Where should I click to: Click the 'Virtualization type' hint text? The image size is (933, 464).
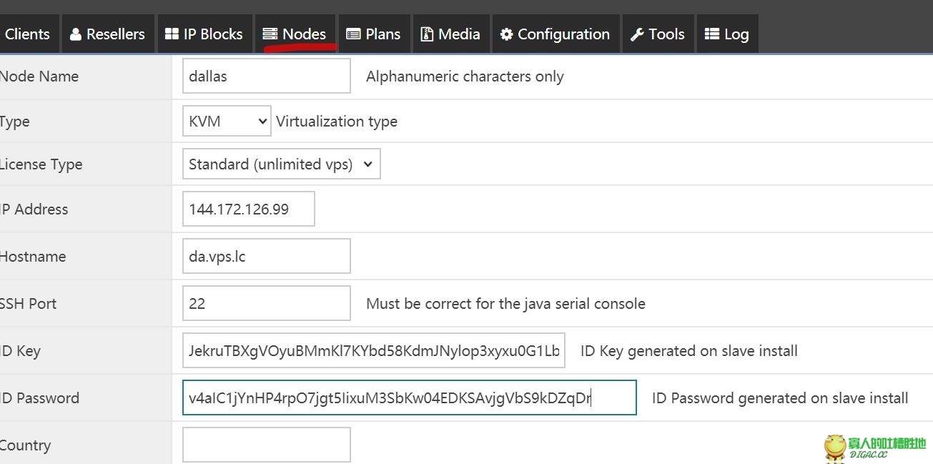[x=337, y=122]
